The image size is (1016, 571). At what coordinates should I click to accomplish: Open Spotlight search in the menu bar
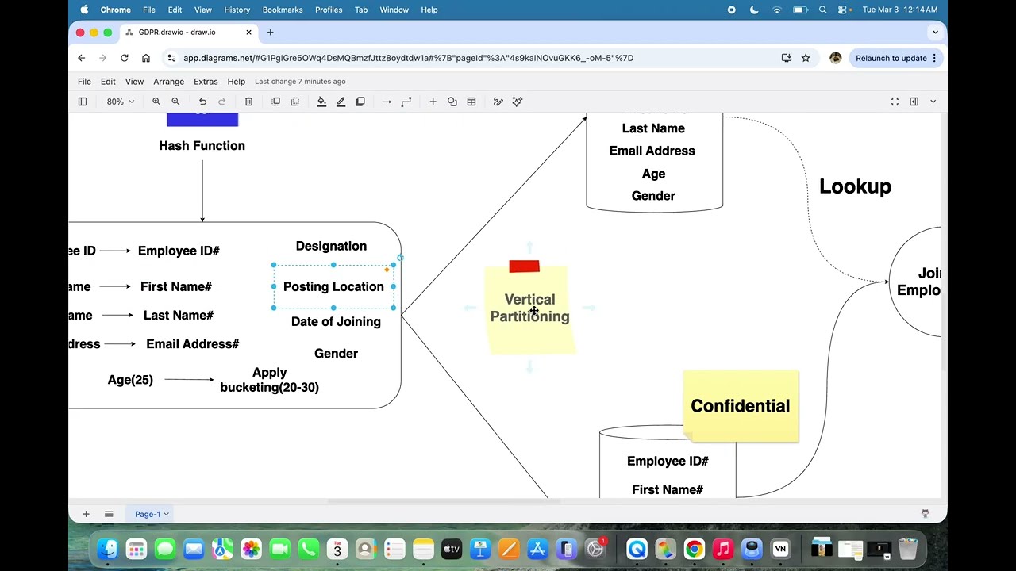click(823, 10)
